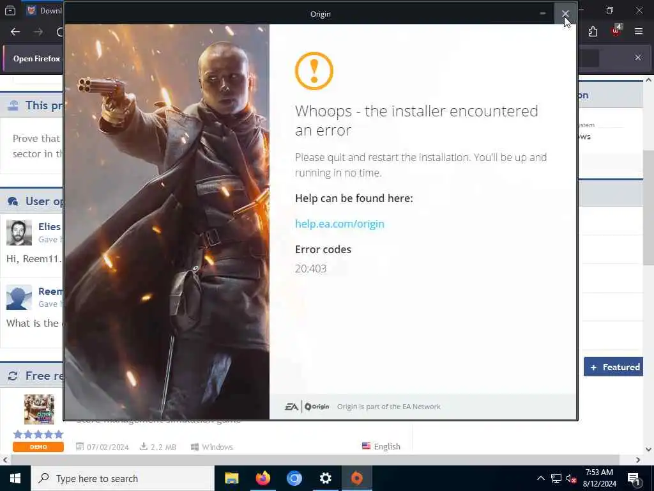Open network status tray icon

[x=556, y=478]
